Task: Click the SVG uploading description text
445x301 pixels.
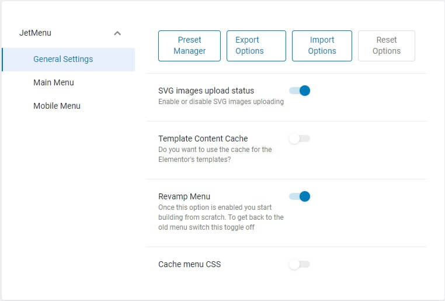Action: [x=221, y=102]
